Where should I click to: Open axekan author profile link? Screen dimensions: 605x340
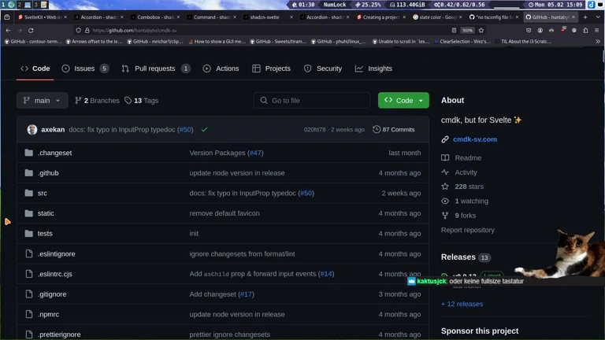click(x=53, y=130)
